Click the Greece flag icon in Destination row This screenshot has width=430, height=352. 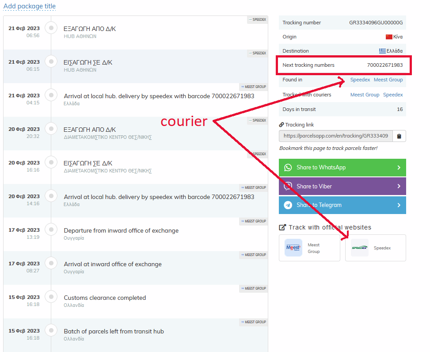(x=382, y=51)
